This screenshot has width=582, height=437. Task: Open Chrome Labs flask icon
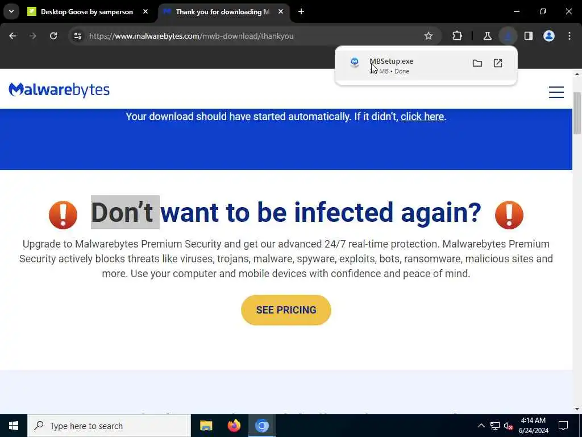[487, 36]
